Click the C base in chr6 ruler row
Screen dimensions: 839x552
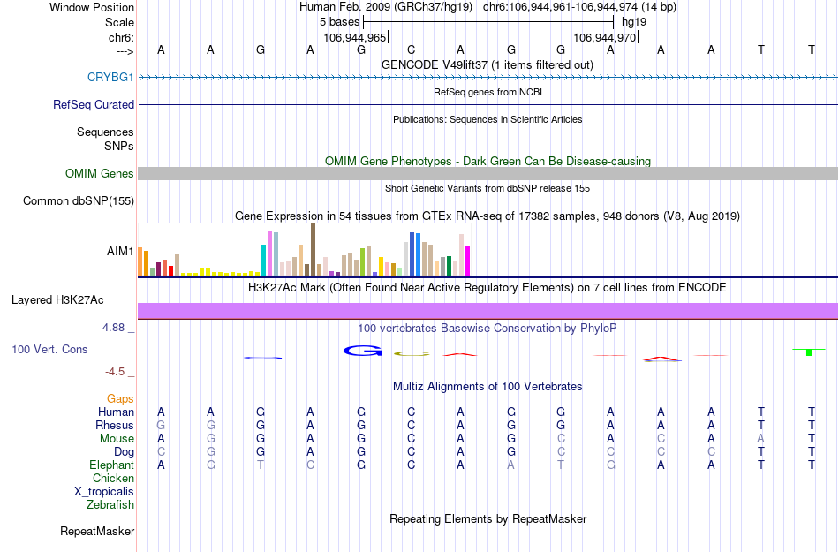pyautogui.click(x=411, y=49)
